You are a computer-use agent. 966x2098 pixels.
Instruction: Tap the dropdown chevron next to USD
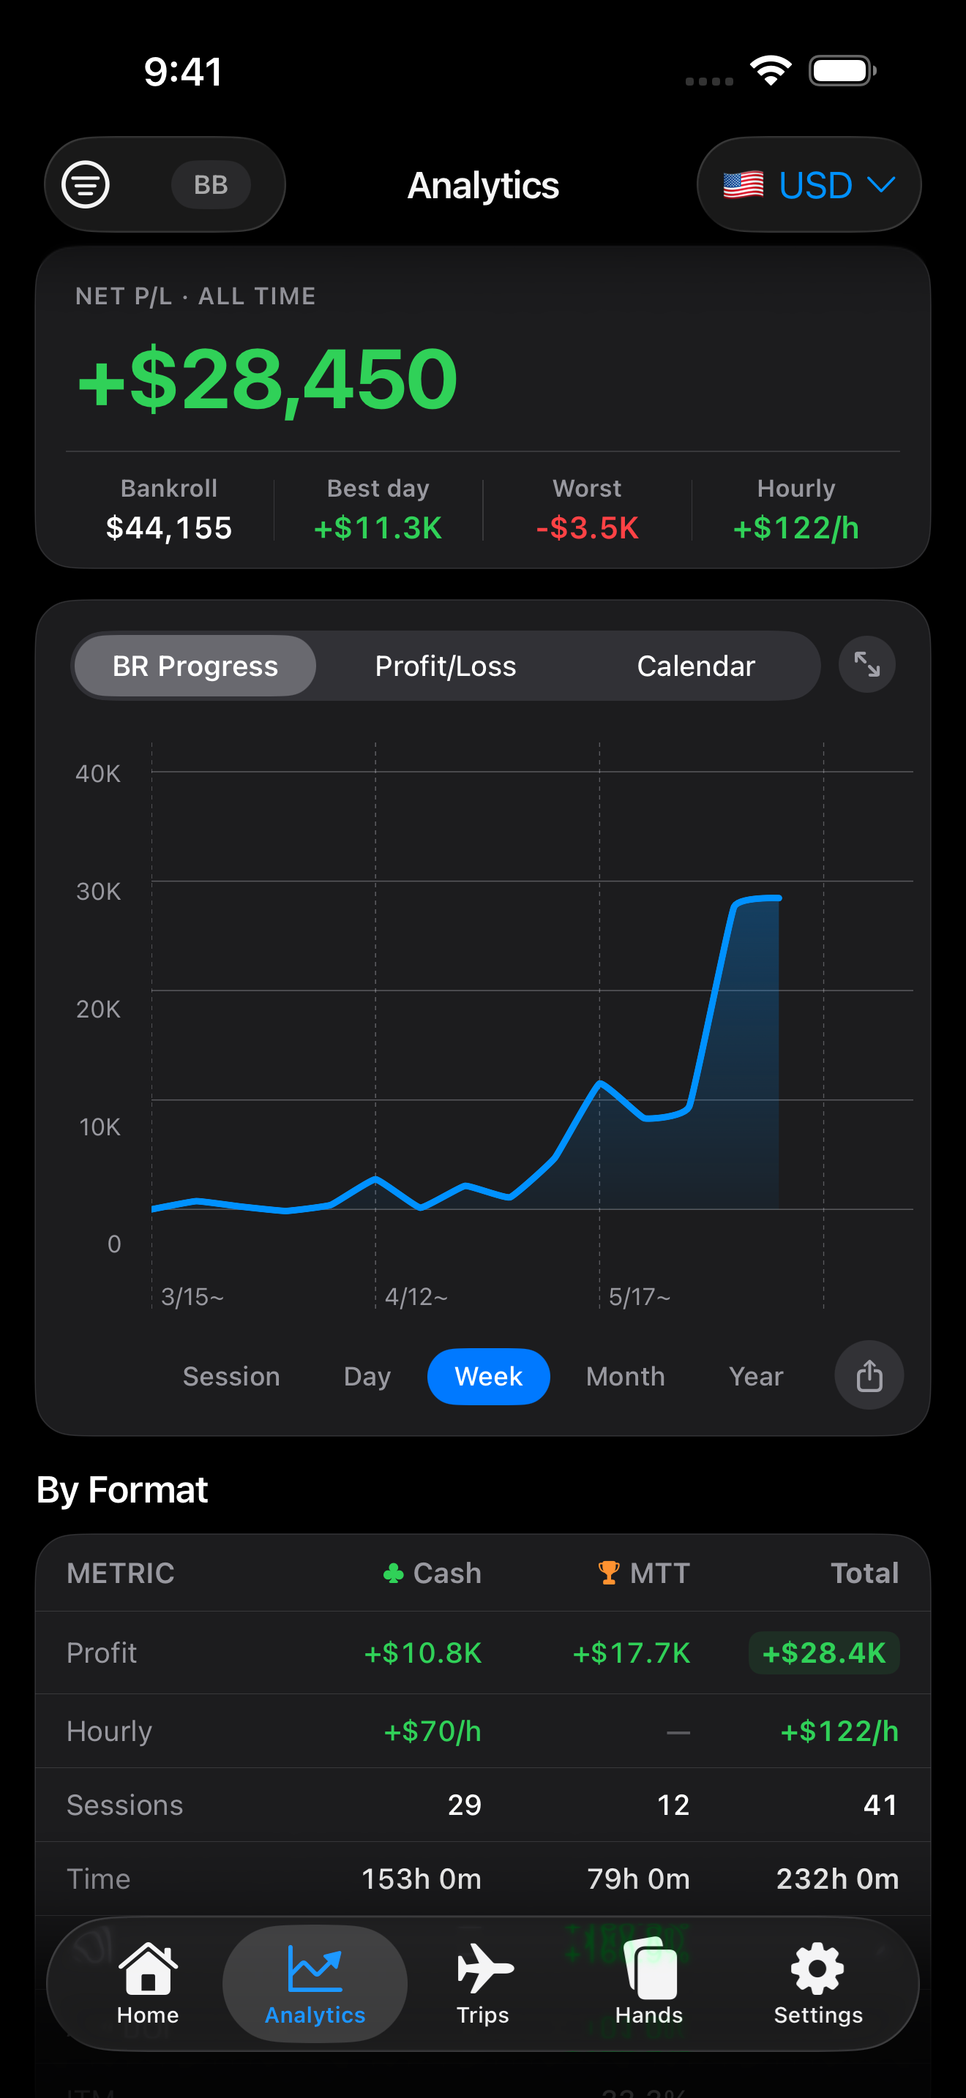881,185
